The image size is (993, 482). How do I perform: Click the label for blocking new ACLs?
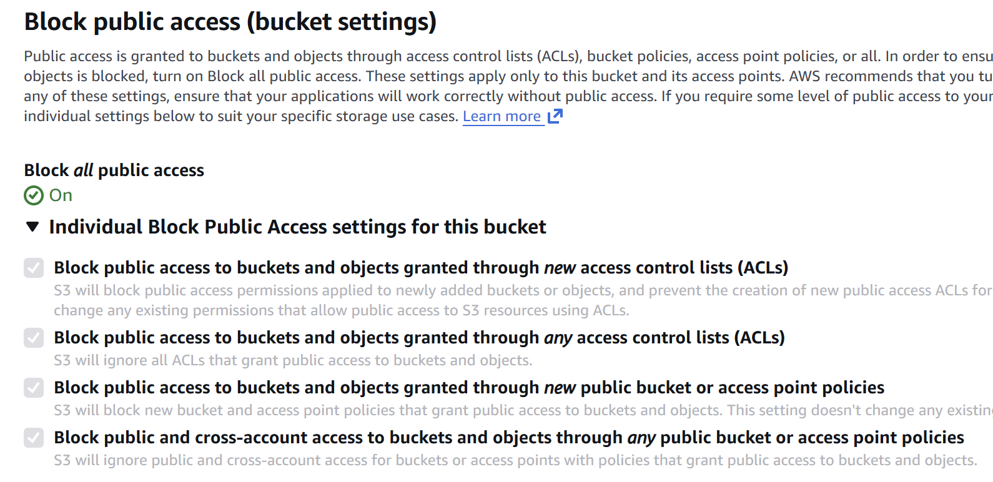click(420, 268)
